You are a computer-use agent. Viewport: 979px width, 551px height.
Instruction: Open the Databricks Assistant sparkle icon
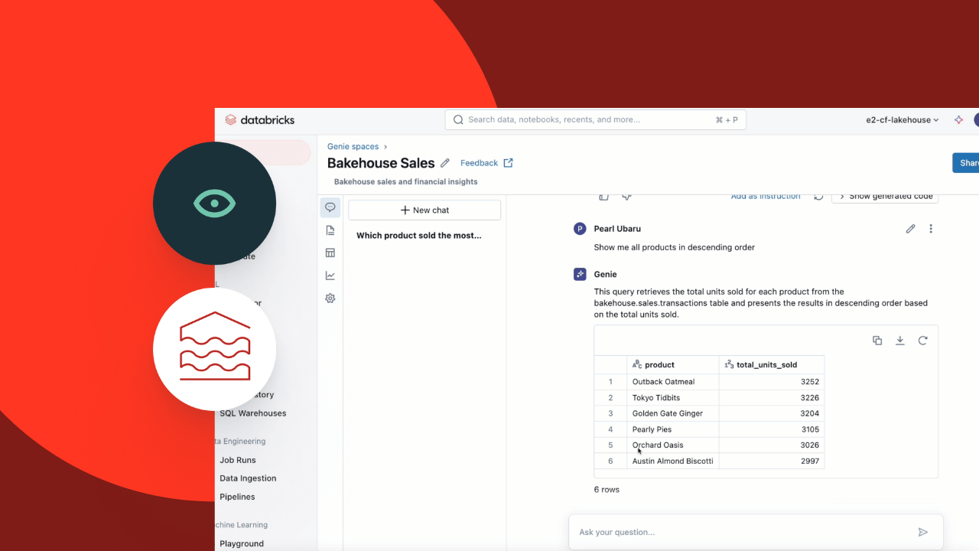click(x=958, y=120)
